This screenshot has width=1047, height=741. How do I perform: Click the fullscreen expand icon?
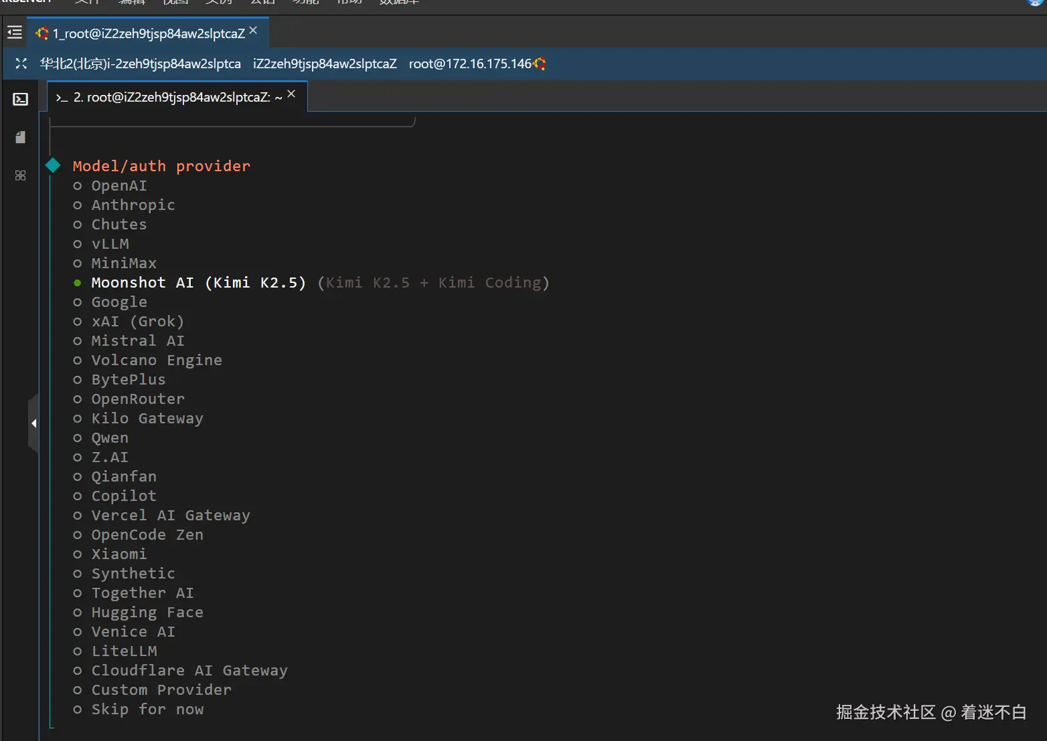coord(21,64)
